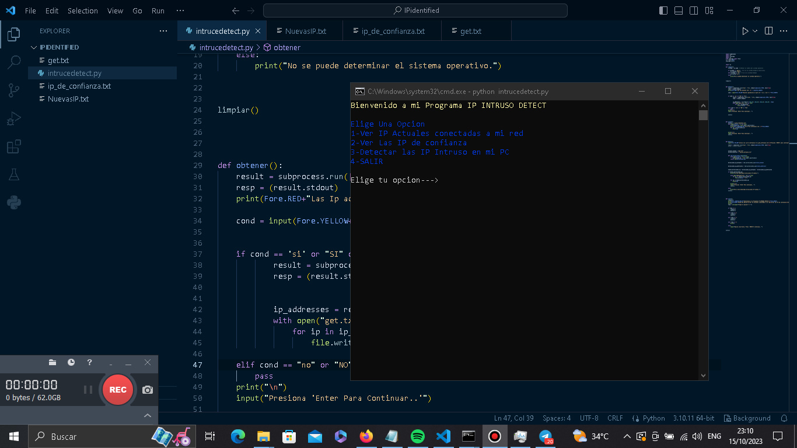Image resolution: width=797 pixels, height=448 pixels.
Task: Open File Explorer from the taskbar
Action: point(264,436)
